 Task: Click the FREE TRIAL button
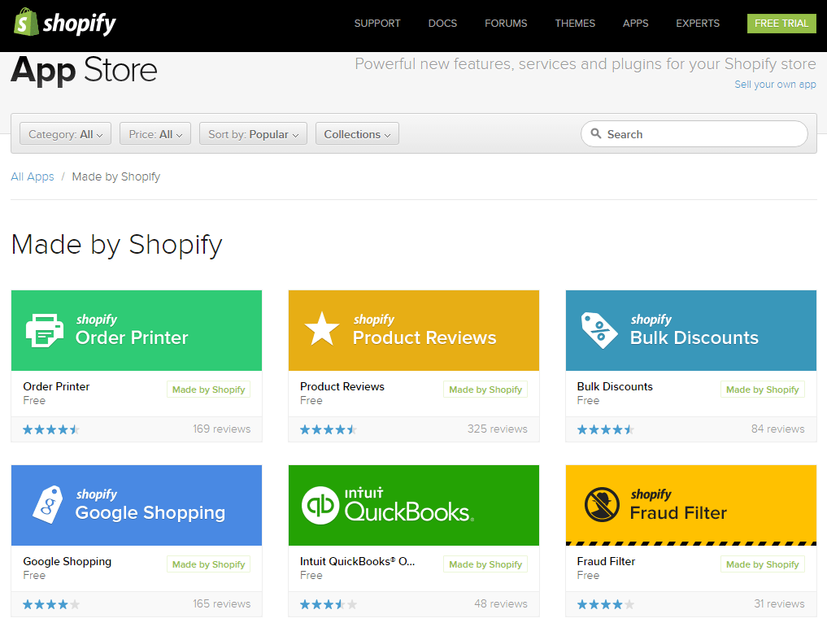[x=781, y=24]
